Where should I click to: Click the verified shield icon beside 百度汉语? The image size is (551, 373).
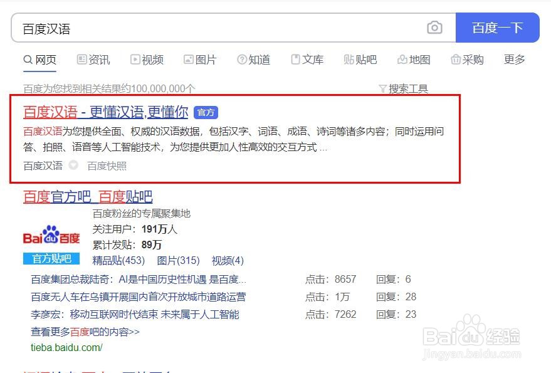[73, 165]
